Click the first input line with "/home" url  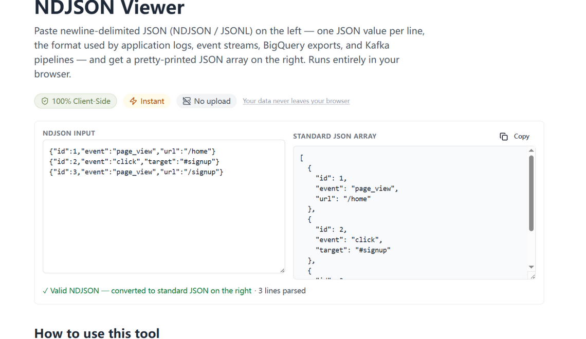tap(132, 151)
